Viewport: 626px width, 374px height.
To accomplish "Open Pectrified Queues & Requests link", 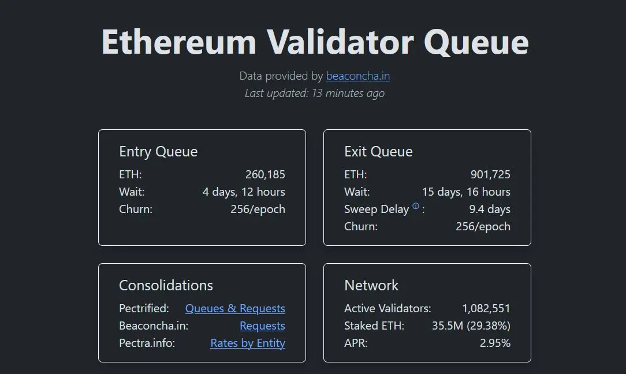I will pos(235,309).
